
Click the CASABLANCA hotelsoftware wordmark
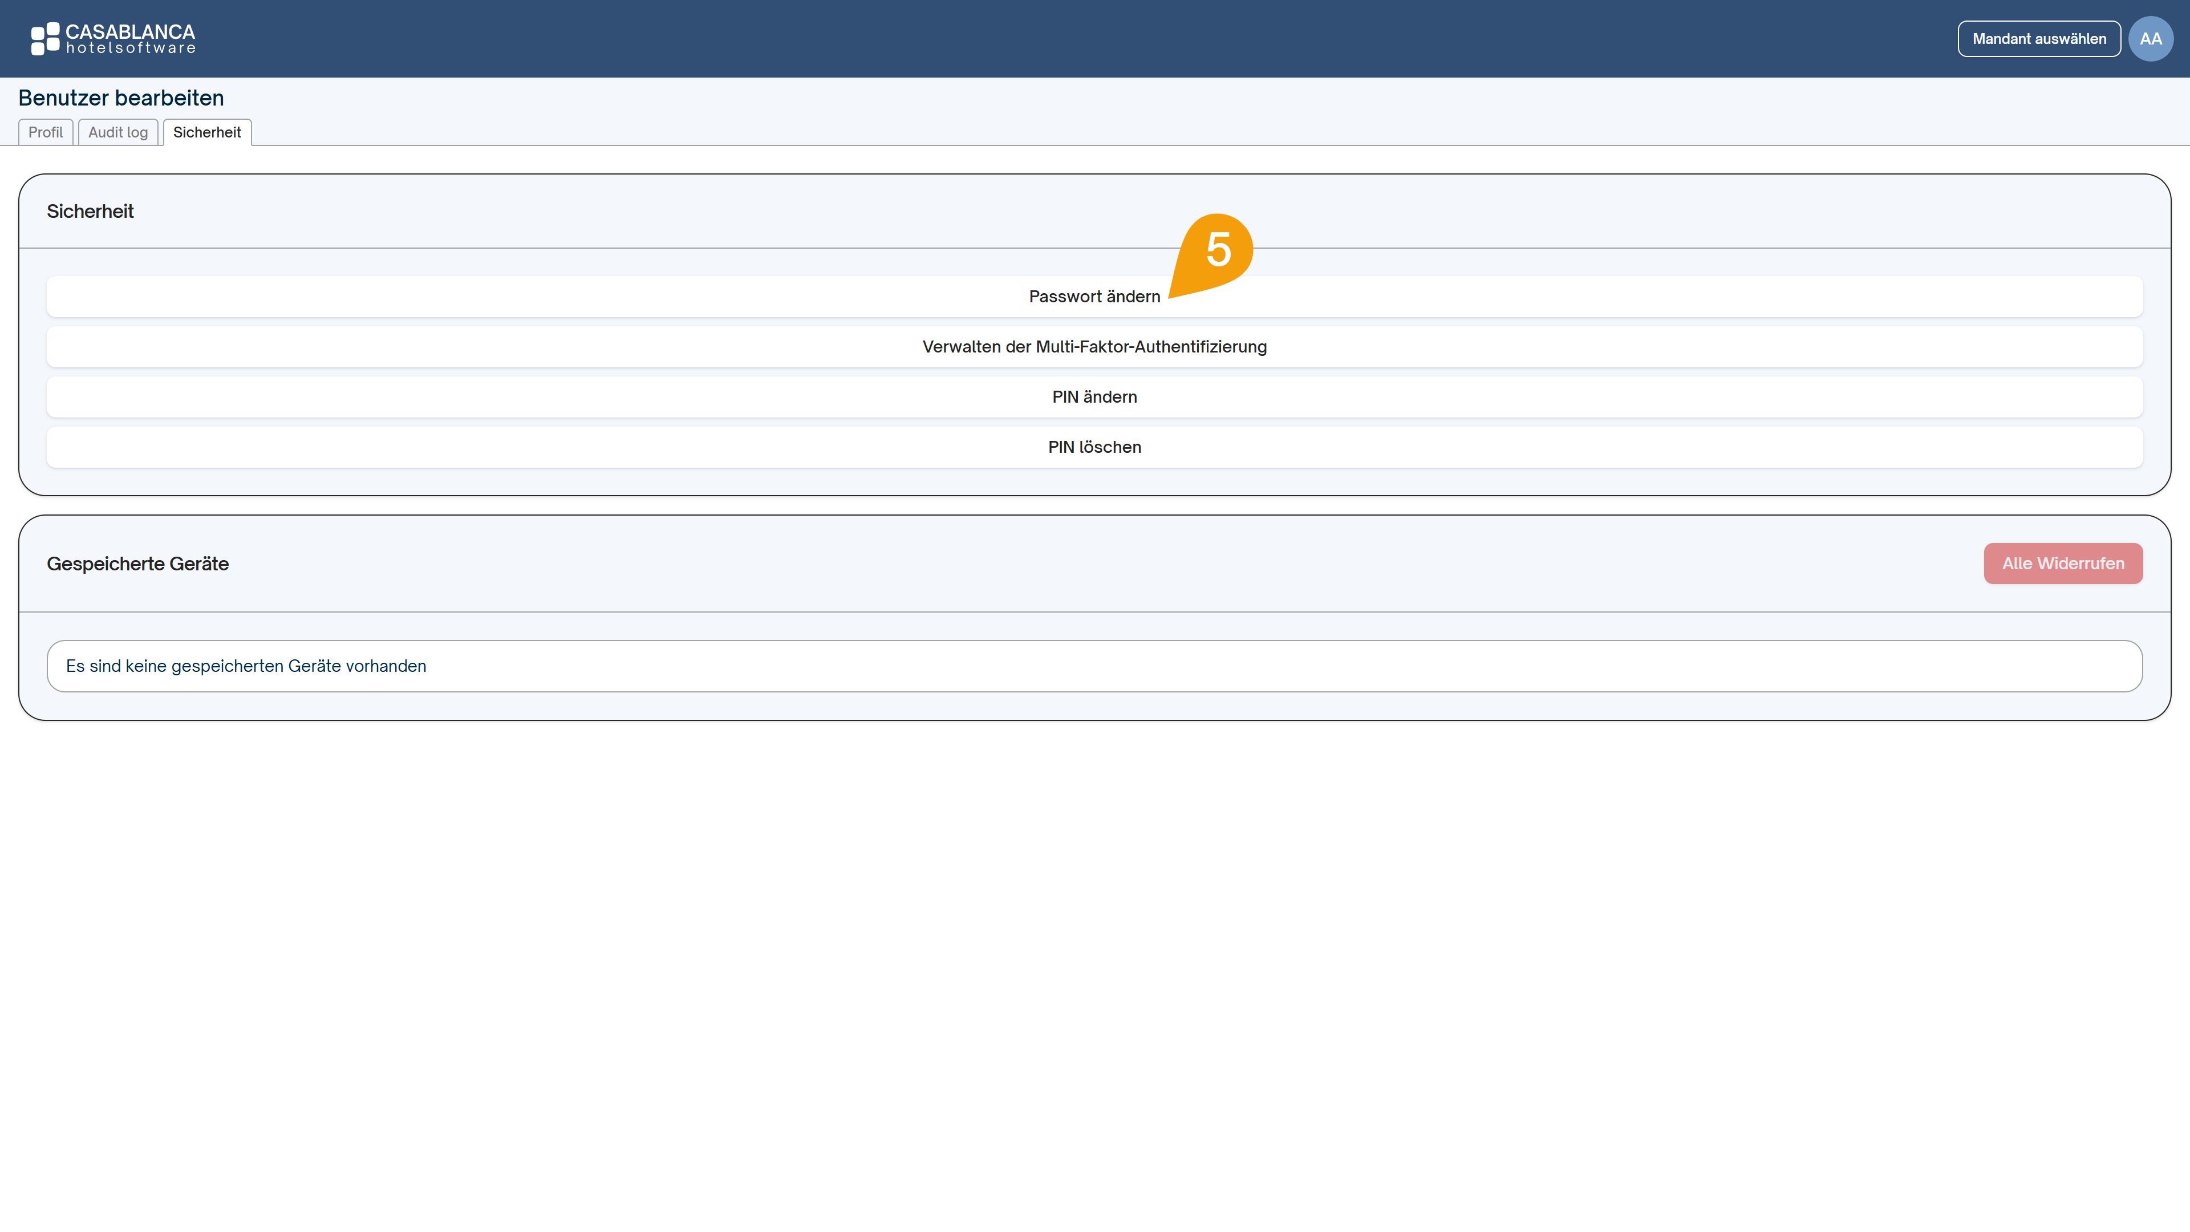coord(131,39)
